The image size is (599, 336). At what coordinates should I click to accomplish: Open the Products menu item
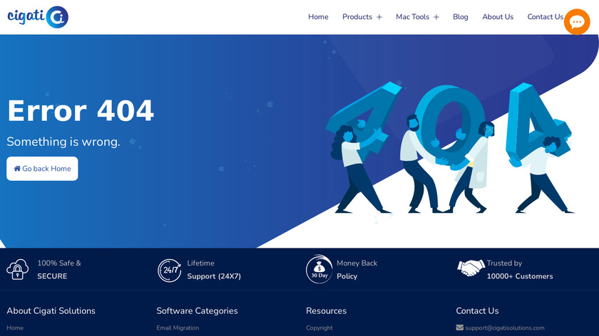click(357, 17)
